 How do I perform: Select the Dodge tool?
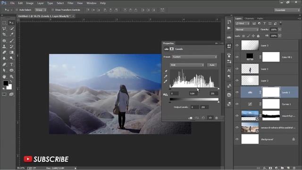[11, 58]
